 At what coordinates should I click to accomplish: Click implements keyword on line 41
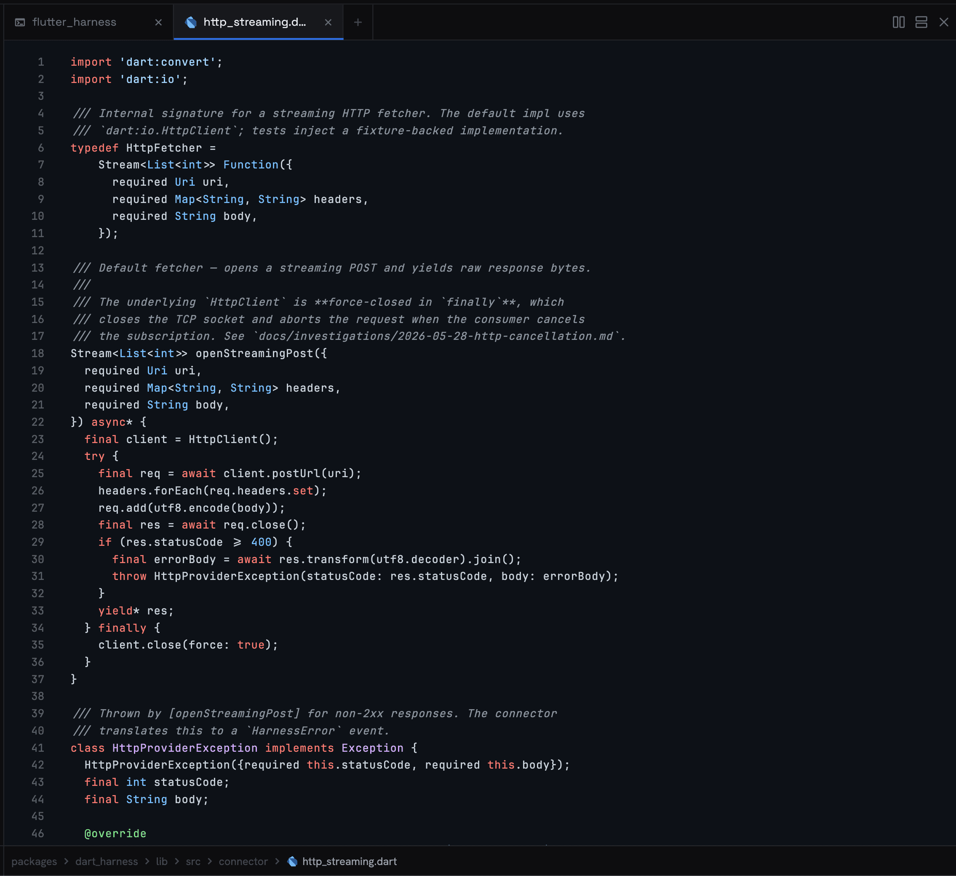(x=299, y=748)
